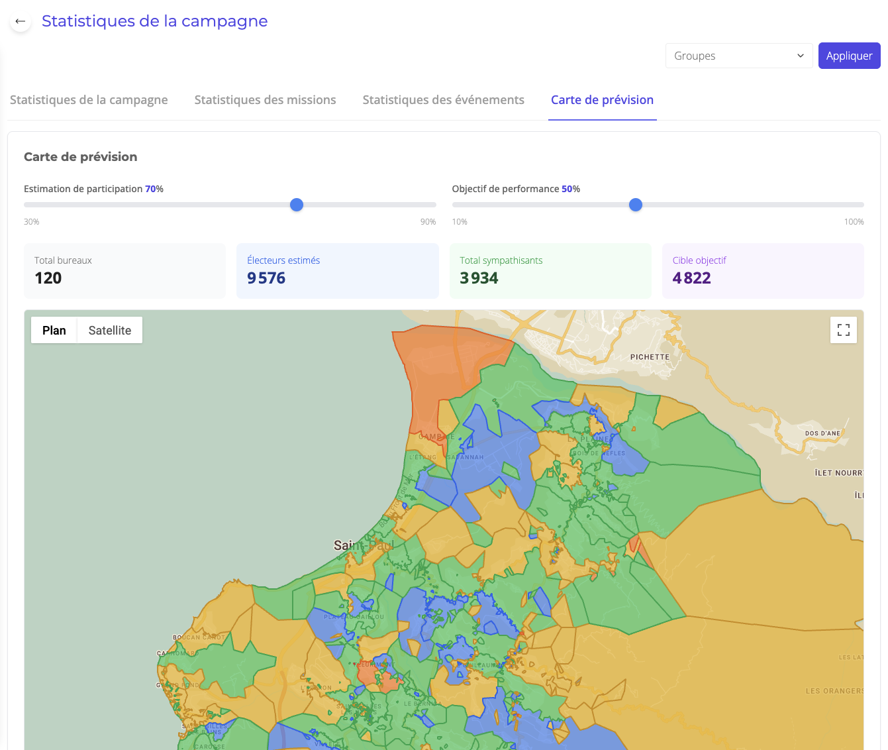888x750 pixels.
Task: Click the Appliquer button
Action: point(849,56)
